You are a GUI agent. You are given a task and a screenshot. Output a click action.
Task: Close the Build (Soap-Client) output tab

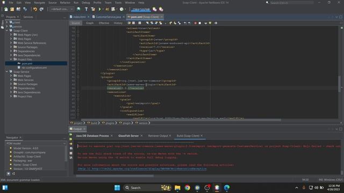[x=202, y=136]
